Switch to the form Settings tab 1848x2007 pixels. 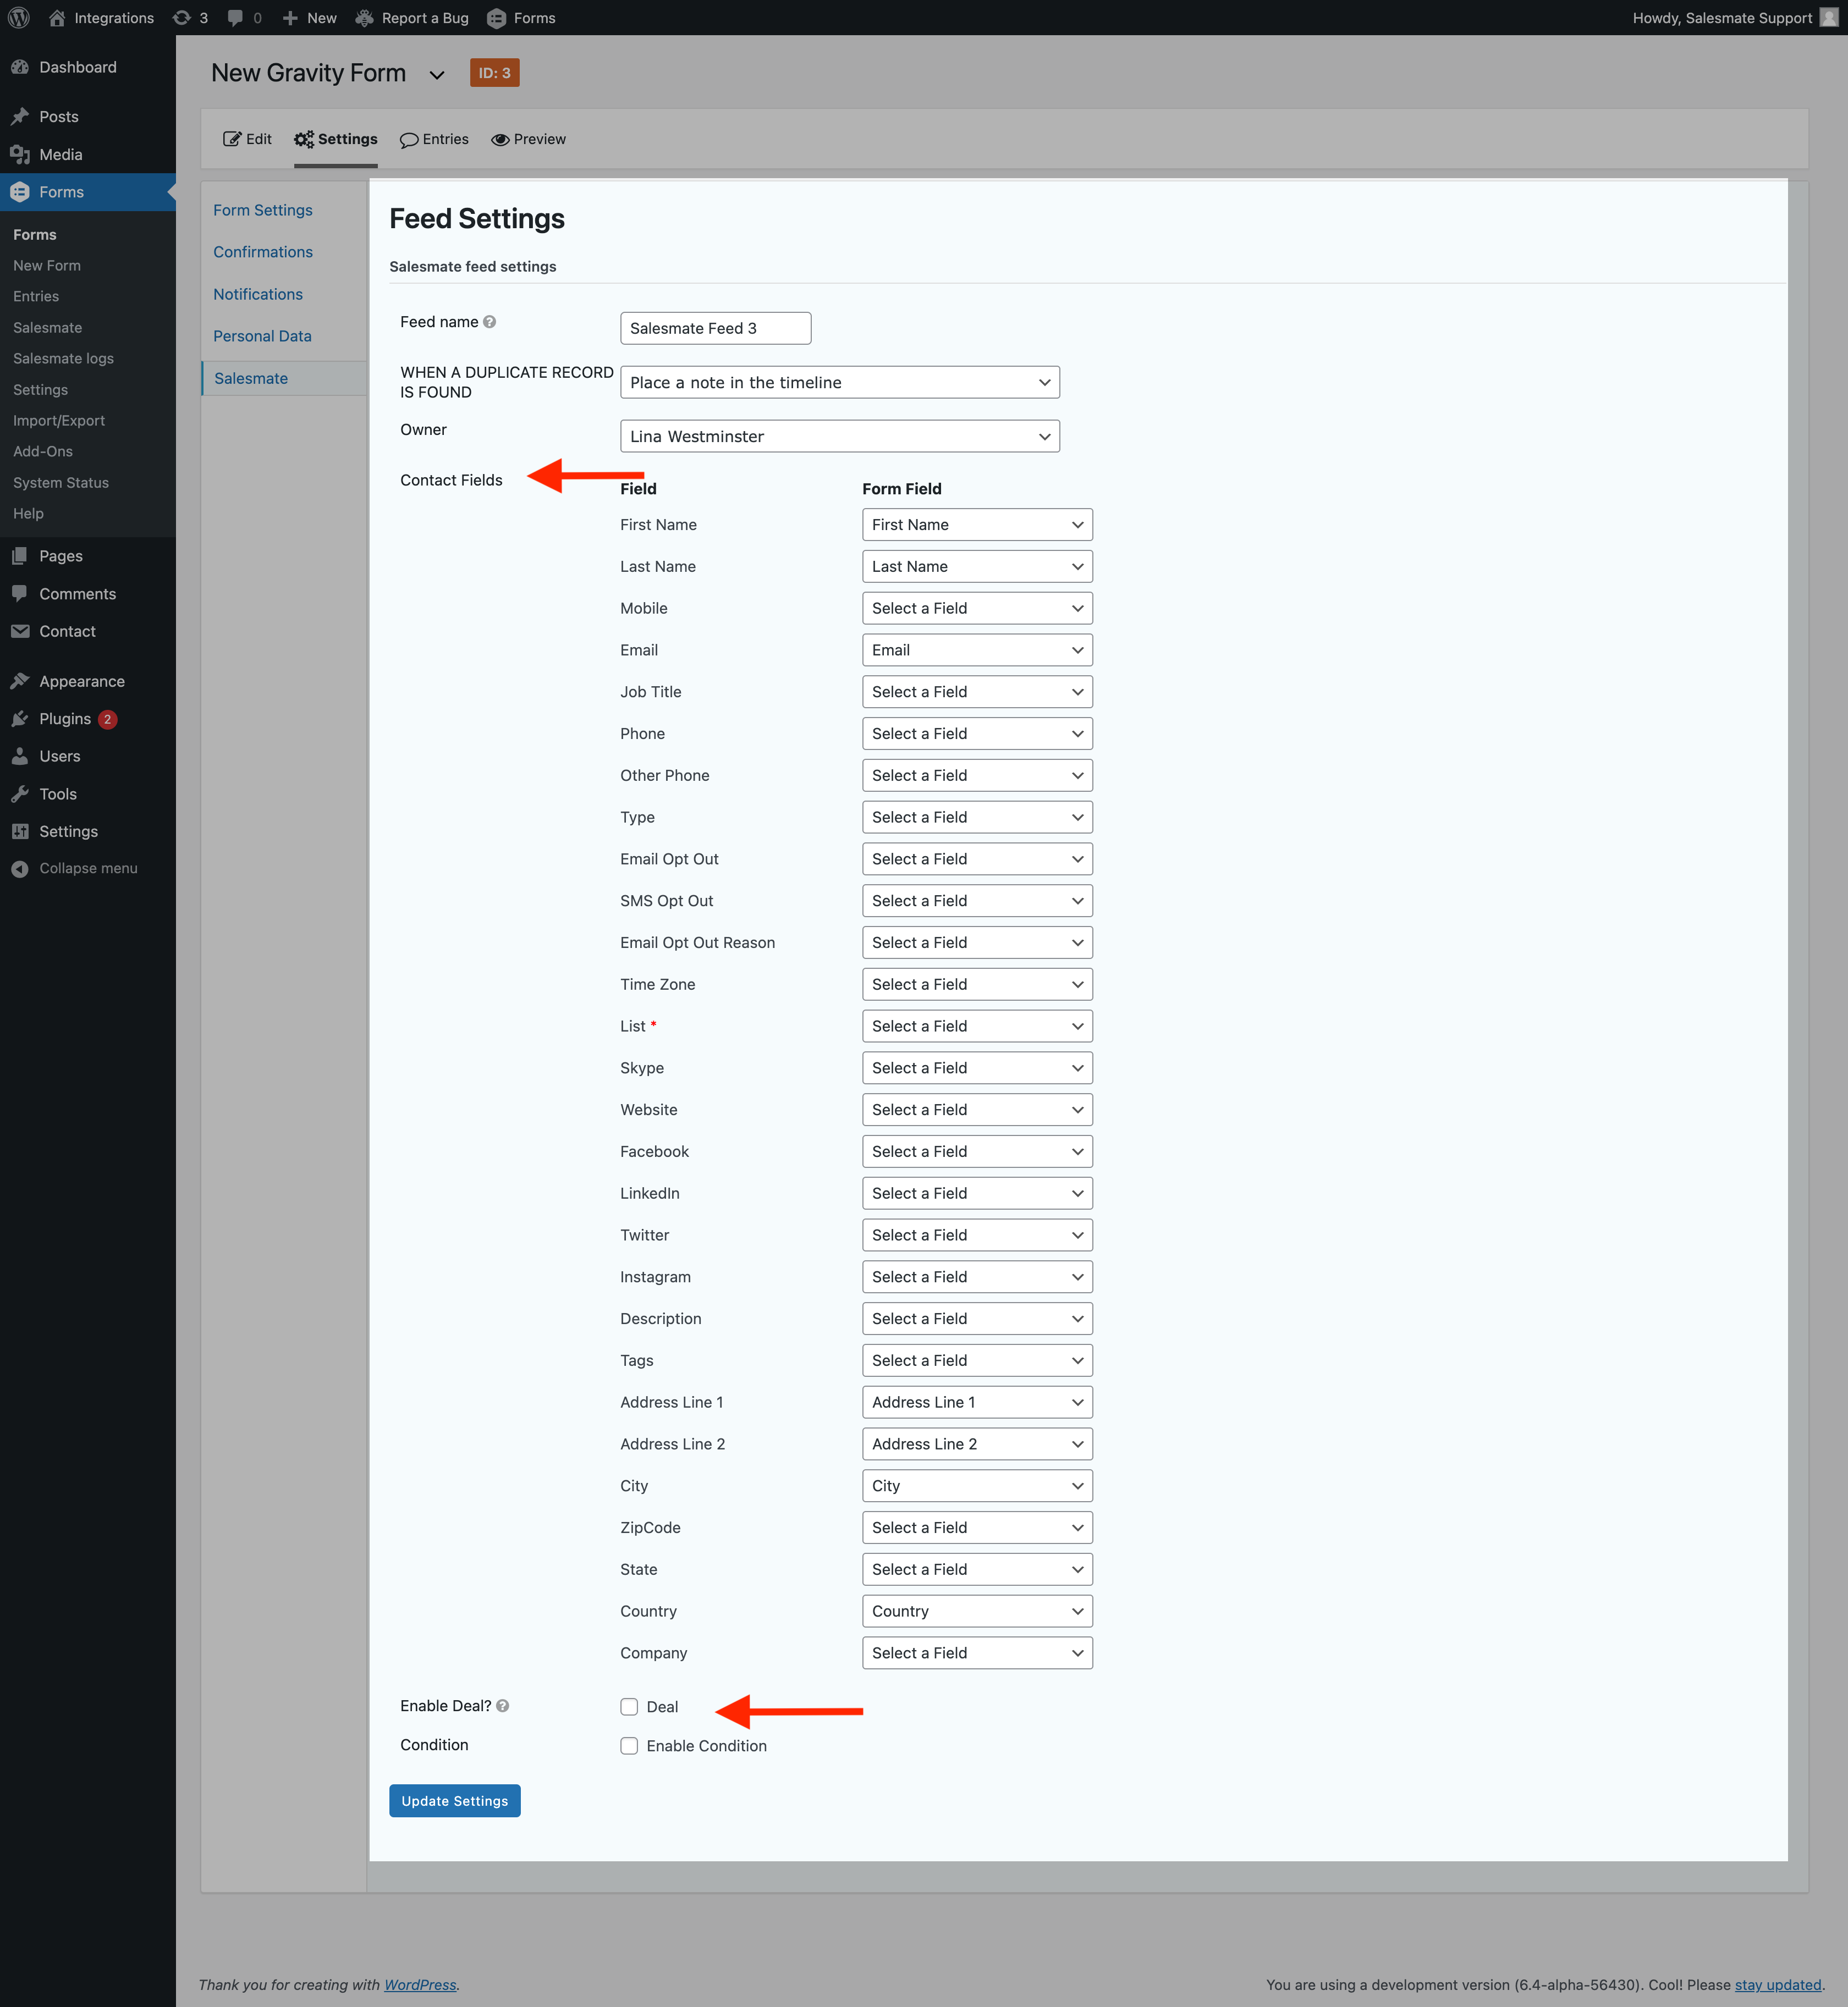click(x=336, y=139)
